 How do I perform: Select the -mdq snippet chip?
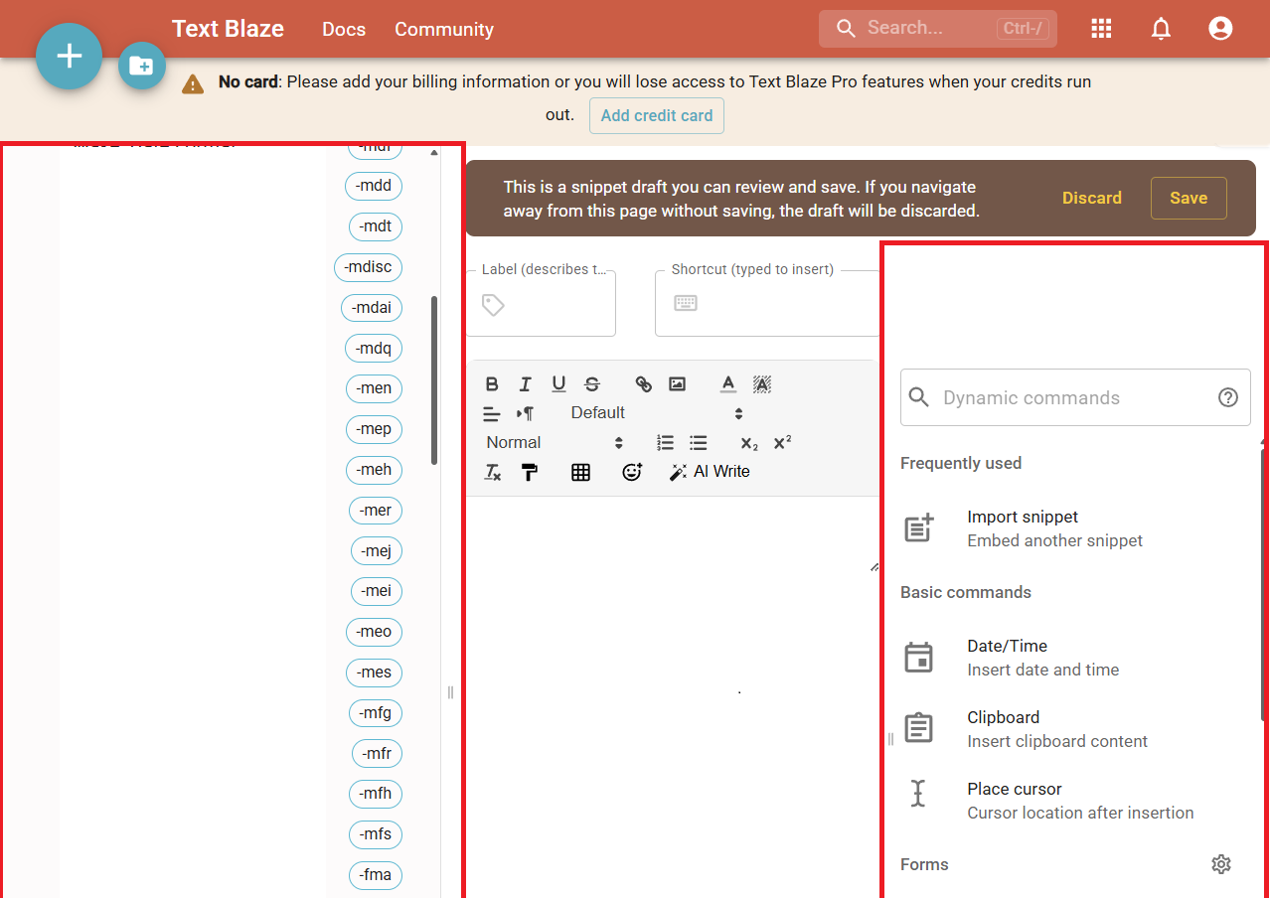[374, 349]
